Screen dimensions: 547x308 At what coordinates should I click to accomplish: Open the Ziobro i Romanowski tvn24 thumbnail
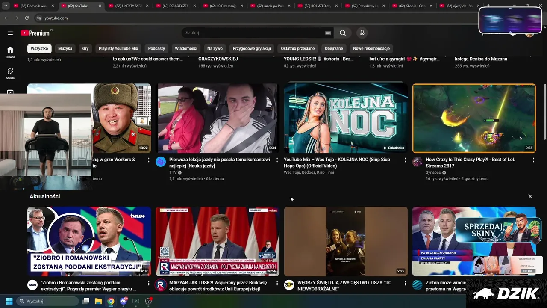89,242
